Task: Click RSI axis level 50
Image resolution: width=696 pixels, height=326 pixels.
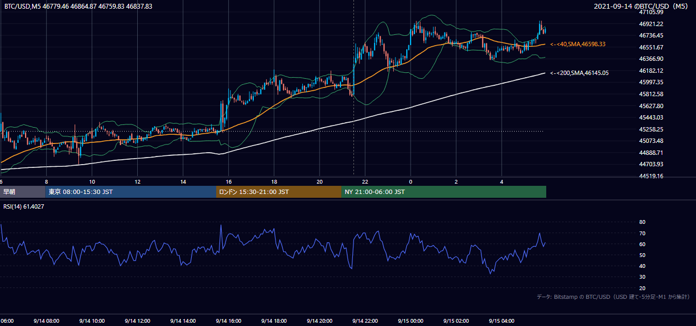Action: point(642,255)
